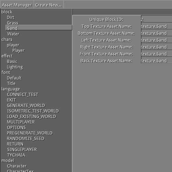
Task: Select the TYCHAIA language entry
Action: (x=16, y=155)
